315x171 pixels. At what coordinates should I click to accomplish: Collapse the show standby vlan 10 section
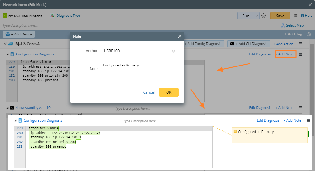(7, 108)
